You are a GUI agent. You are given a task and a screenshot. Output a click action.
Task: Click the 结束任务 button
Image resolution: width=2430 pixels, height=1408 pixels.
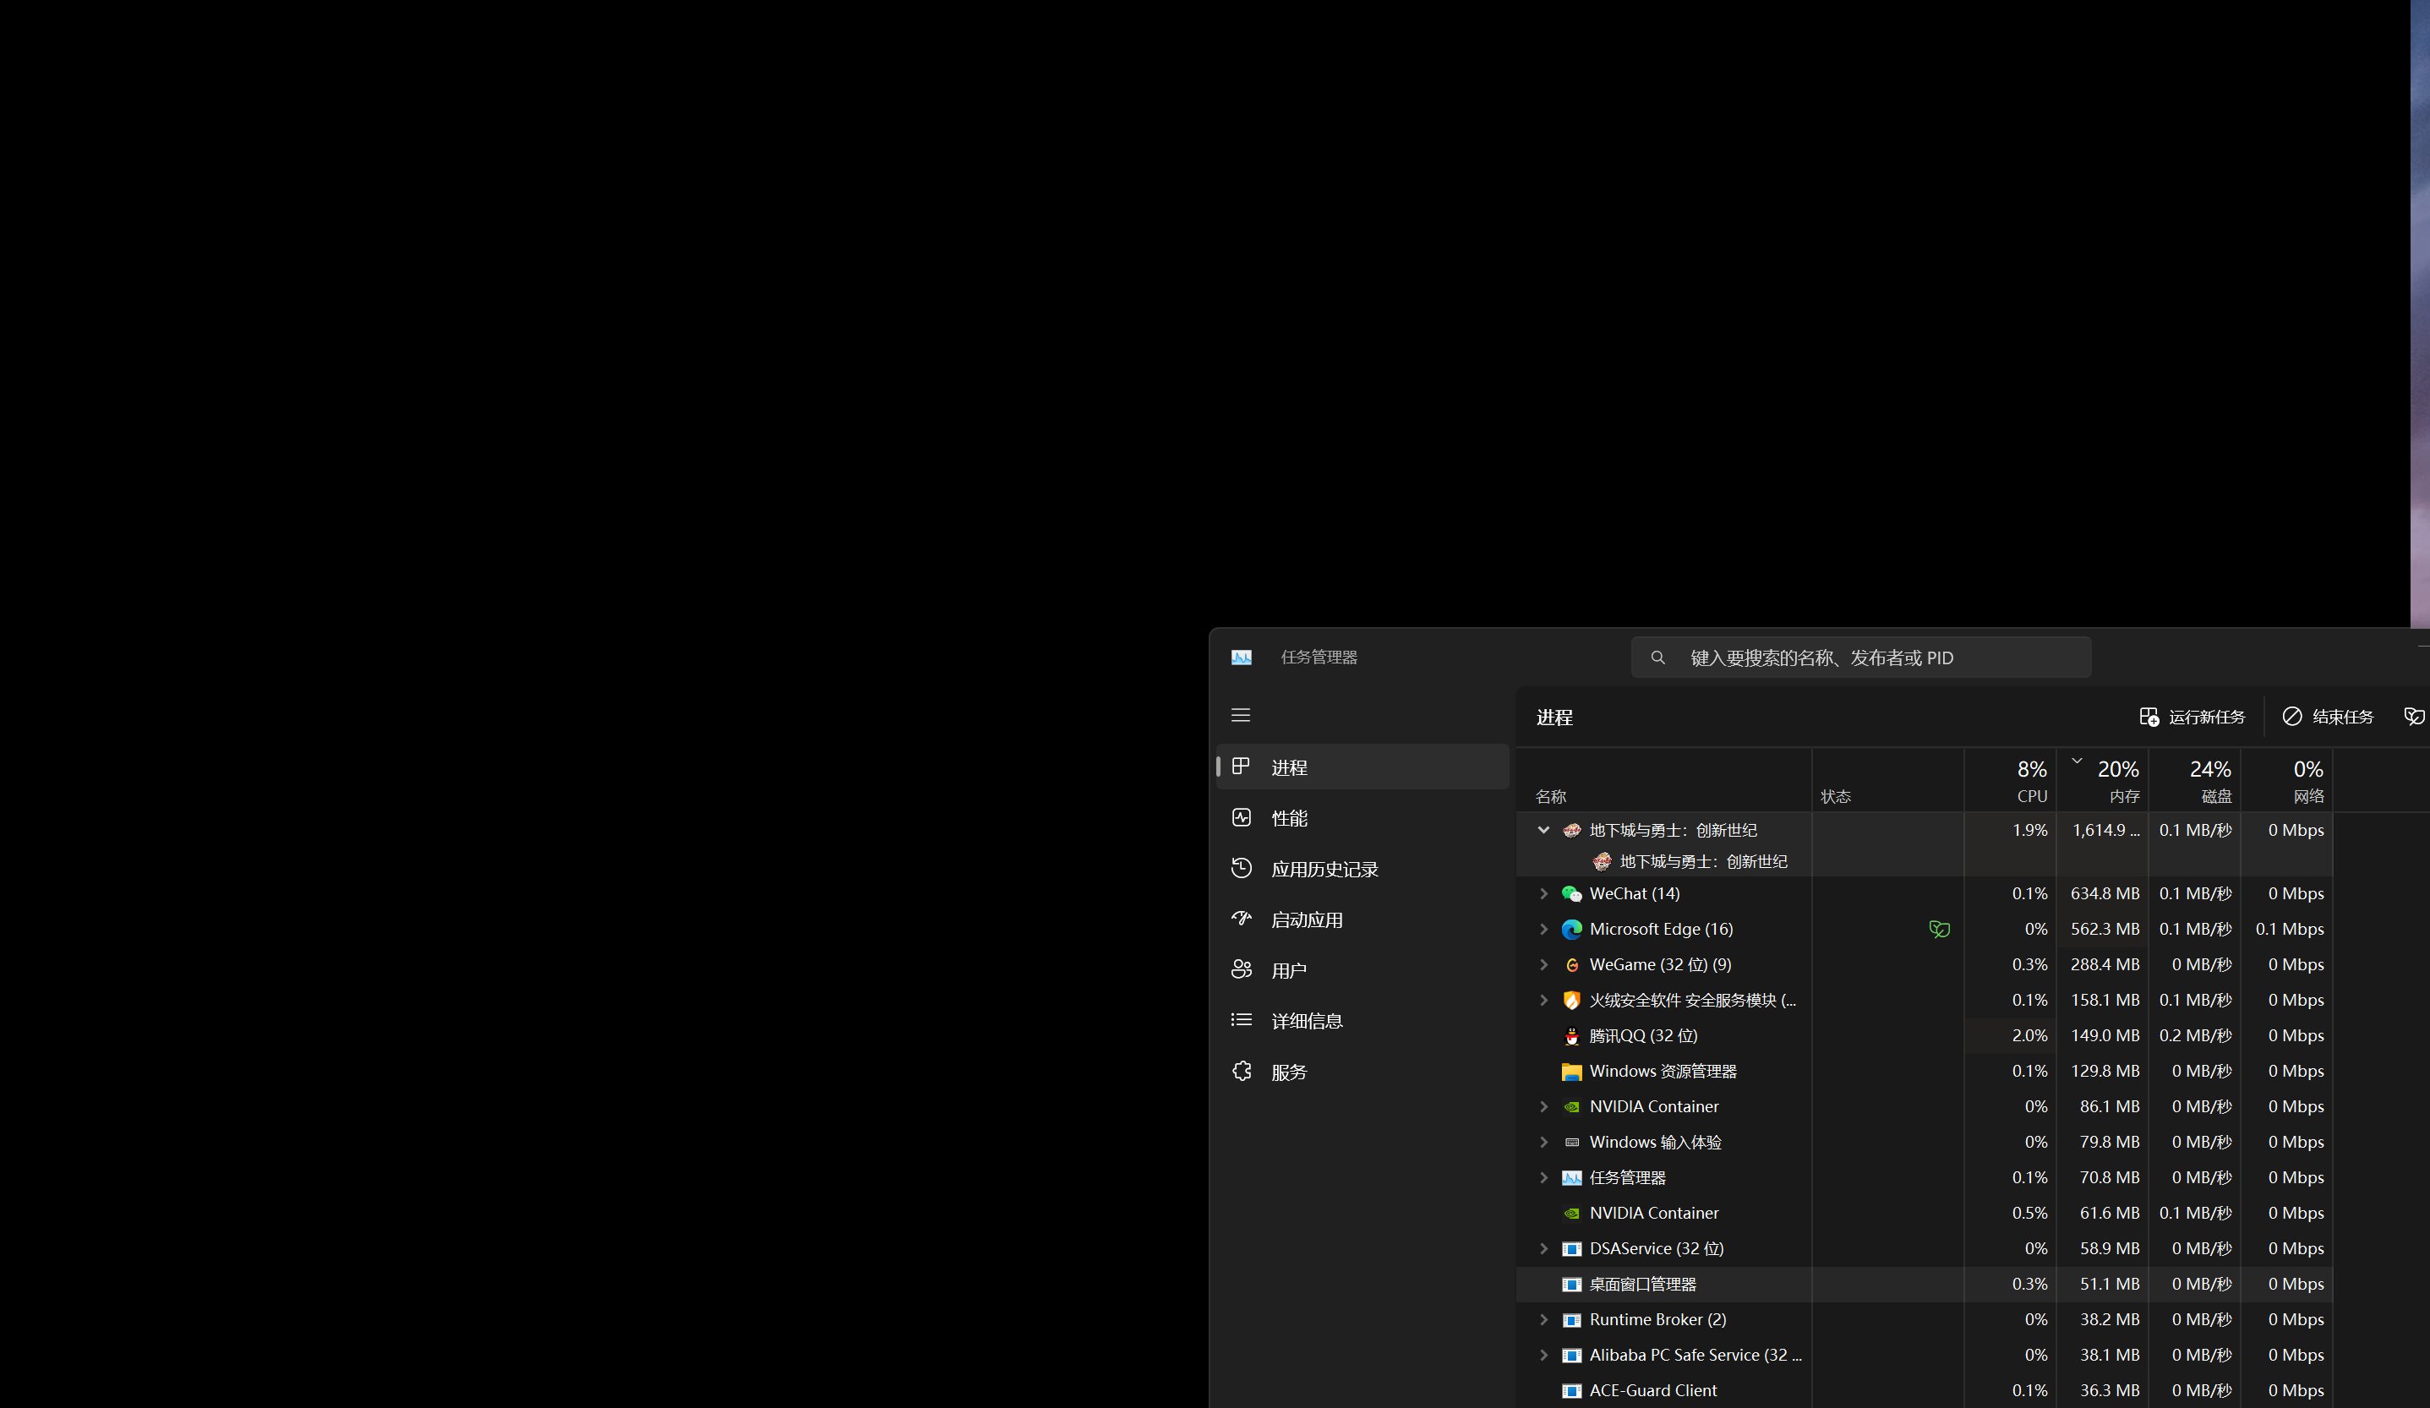coord(2328,717)
